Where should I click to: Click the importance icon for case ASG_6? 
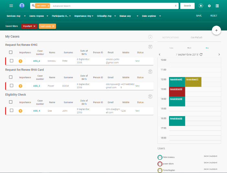[20, 61]
